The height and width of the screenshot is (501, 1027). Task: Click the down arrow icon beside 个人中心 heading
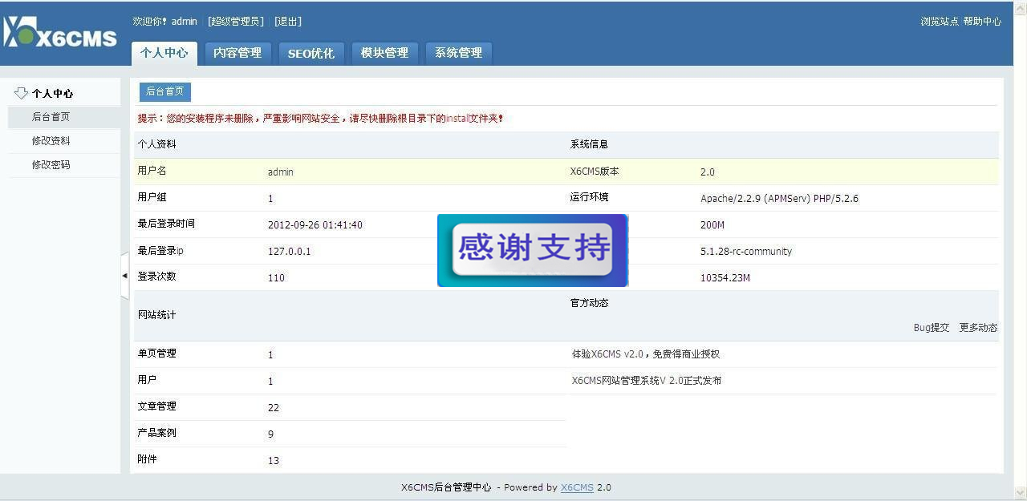click(22, 93)
